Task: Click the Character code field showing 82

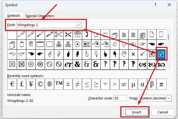Action: click(120, 98)
